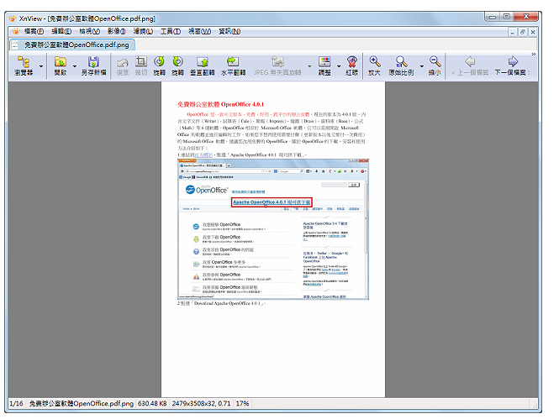Open the 編輯(E) menu
The image size is (559, 419).
61,32
